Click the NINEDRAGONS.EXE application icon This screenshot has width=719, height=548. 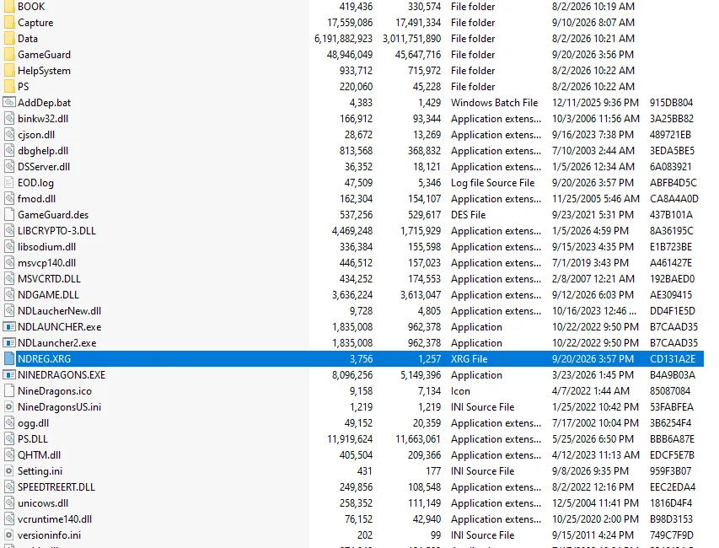[x=9, y=375]
